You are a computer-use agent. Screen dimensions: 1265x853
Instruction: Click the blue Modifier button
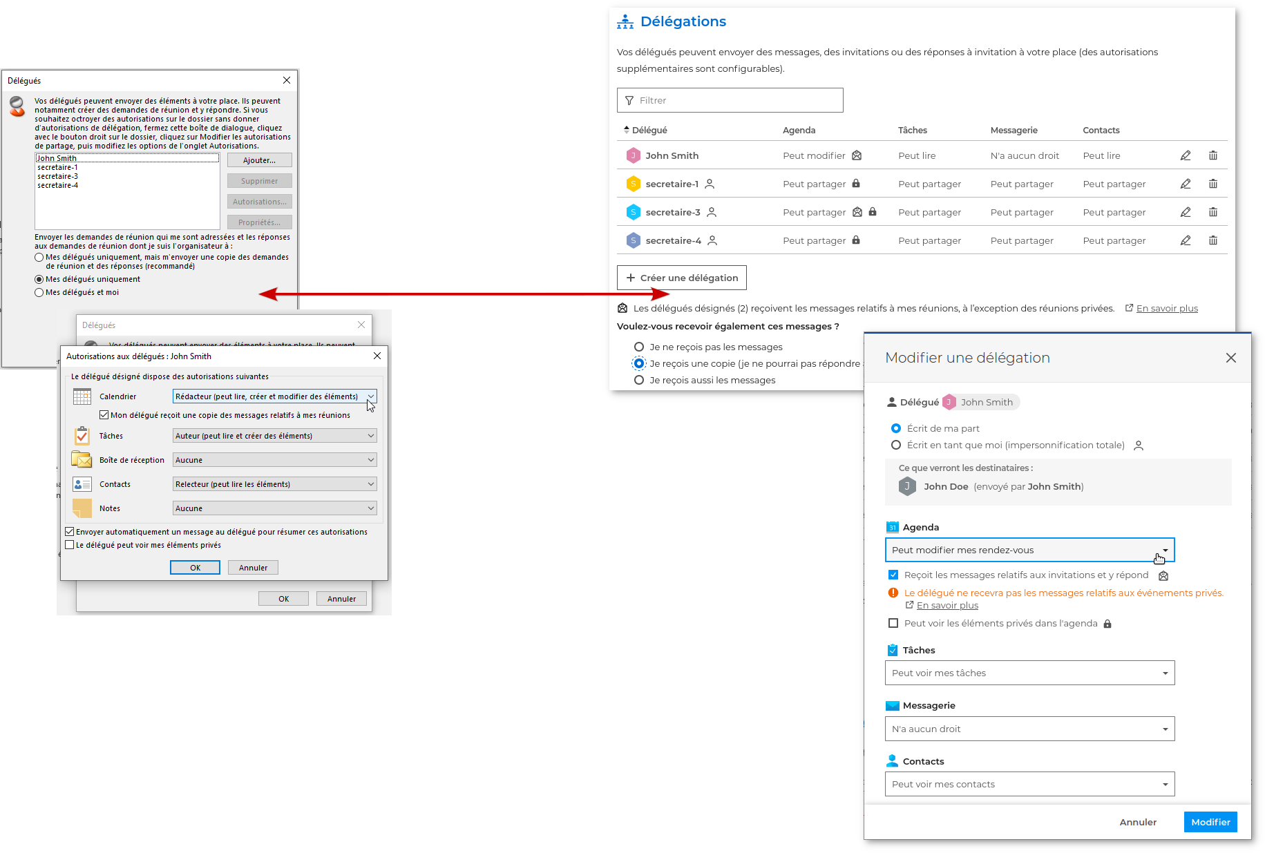[1210, 822]
